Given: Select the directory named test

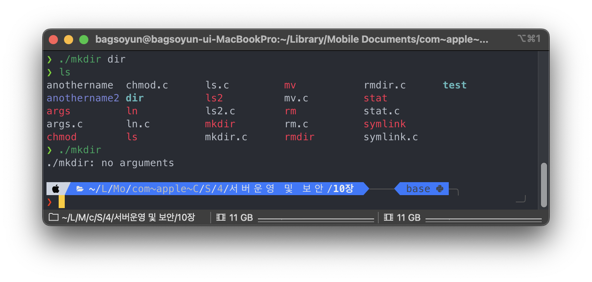Looking at the screenshot, I should tap(455, 85).
